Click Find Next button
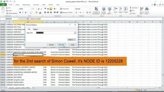 [61, 45]
